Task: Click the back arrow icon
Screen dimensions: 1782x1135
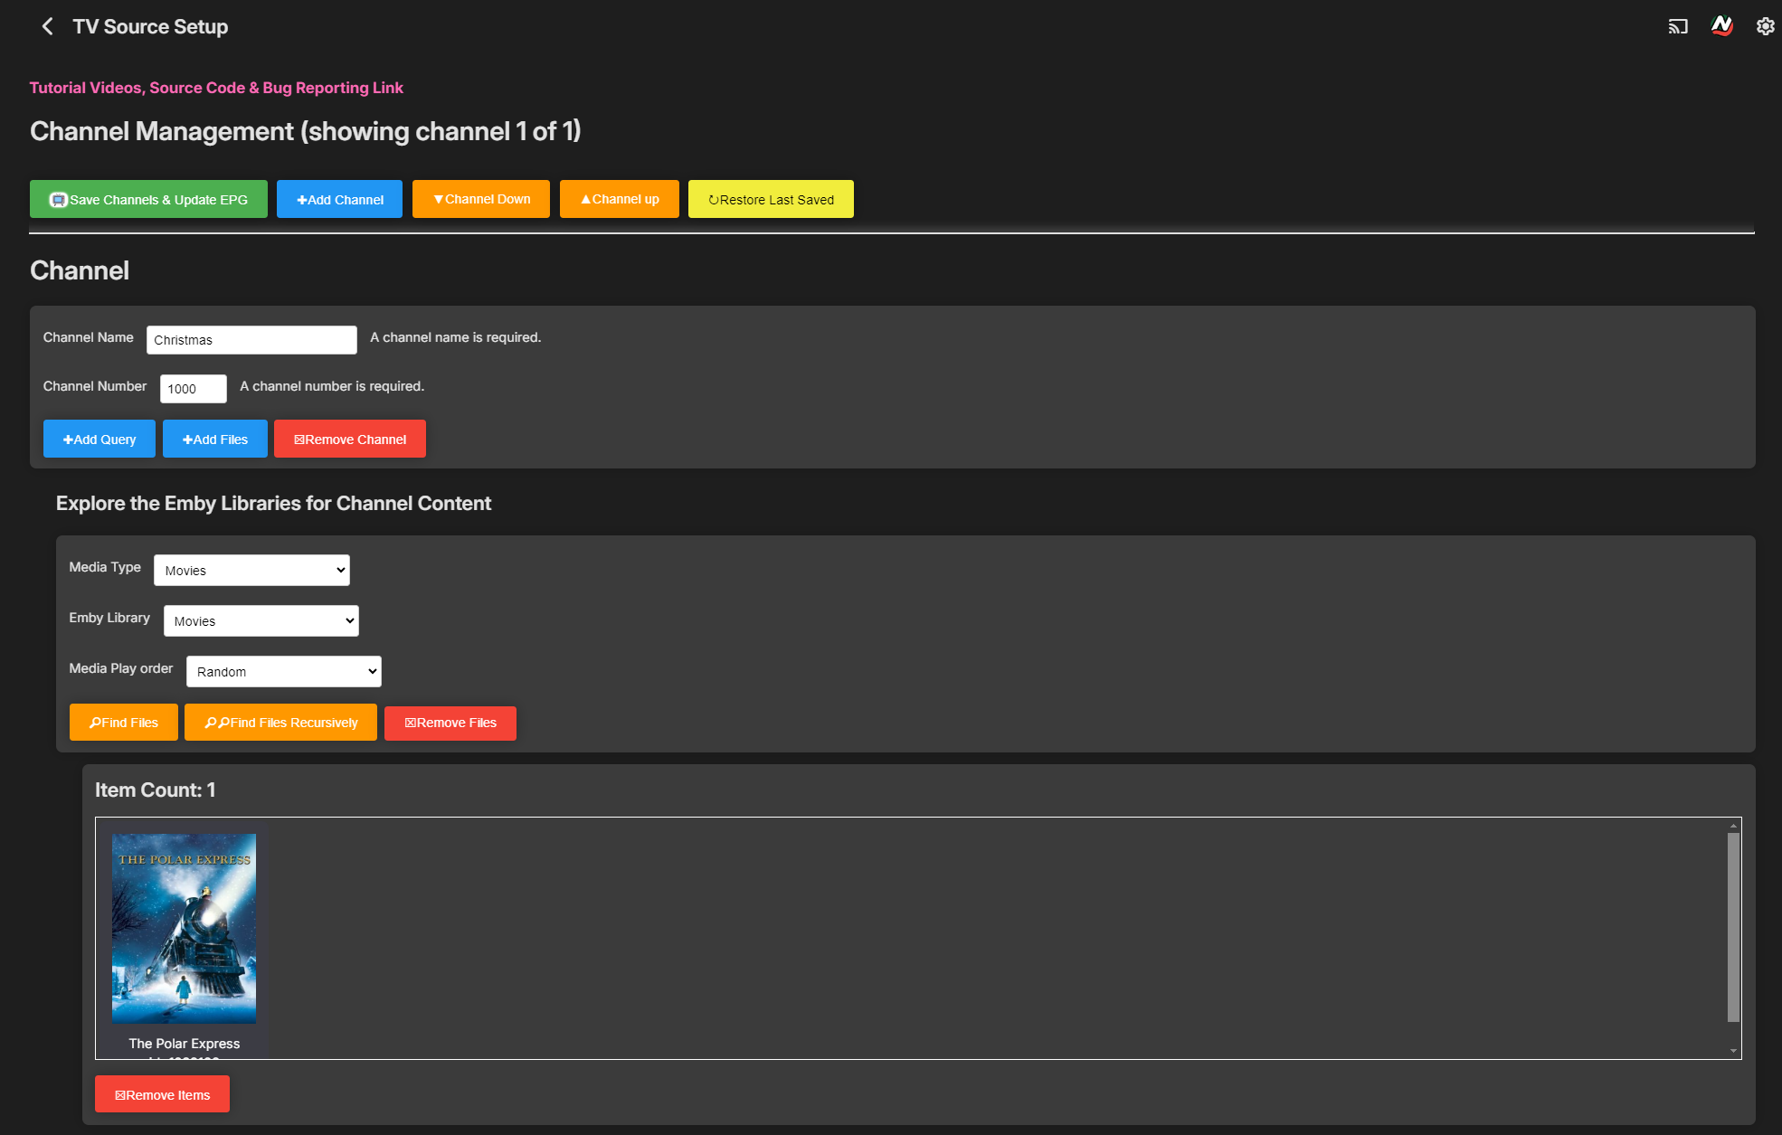Action: [48, 26]
